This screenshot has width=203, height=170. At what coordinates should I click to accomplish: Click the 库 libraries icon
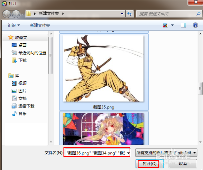coord(11,76)
